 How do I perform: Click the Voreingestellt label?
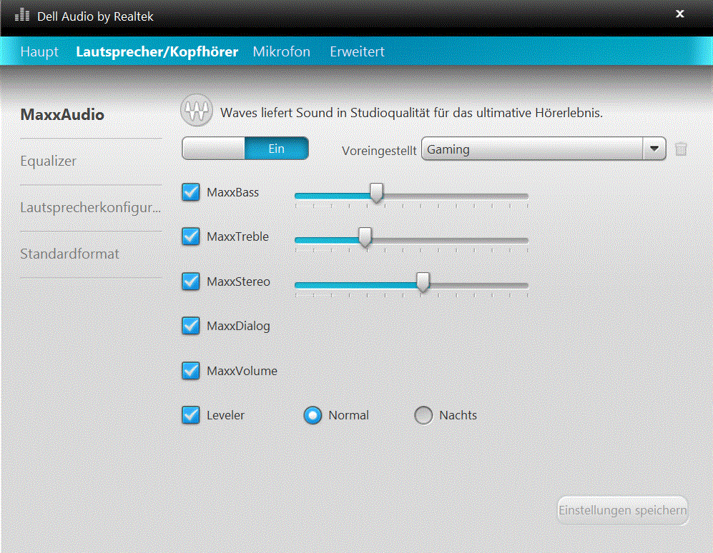(379, 151)
